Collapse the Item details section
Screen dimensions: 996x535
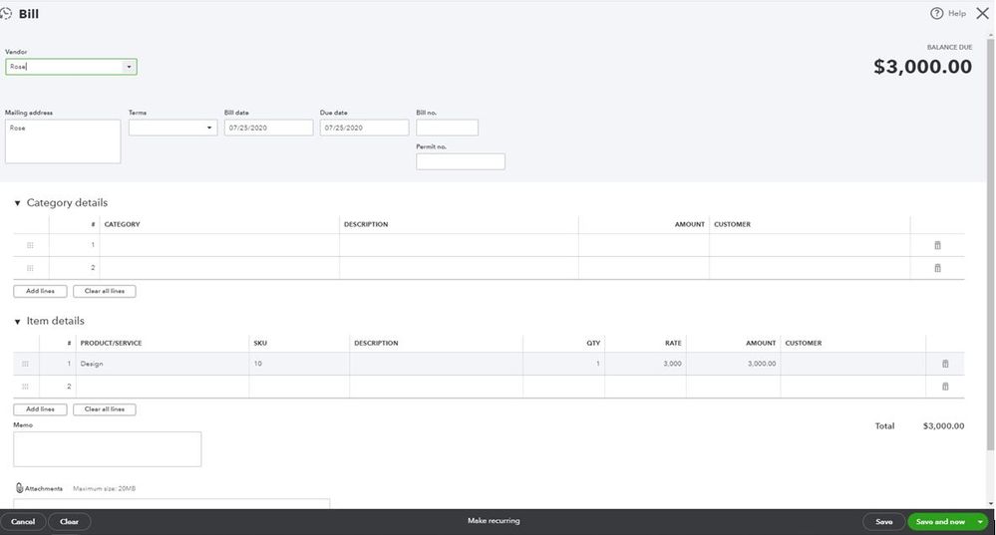pos(17,322)
